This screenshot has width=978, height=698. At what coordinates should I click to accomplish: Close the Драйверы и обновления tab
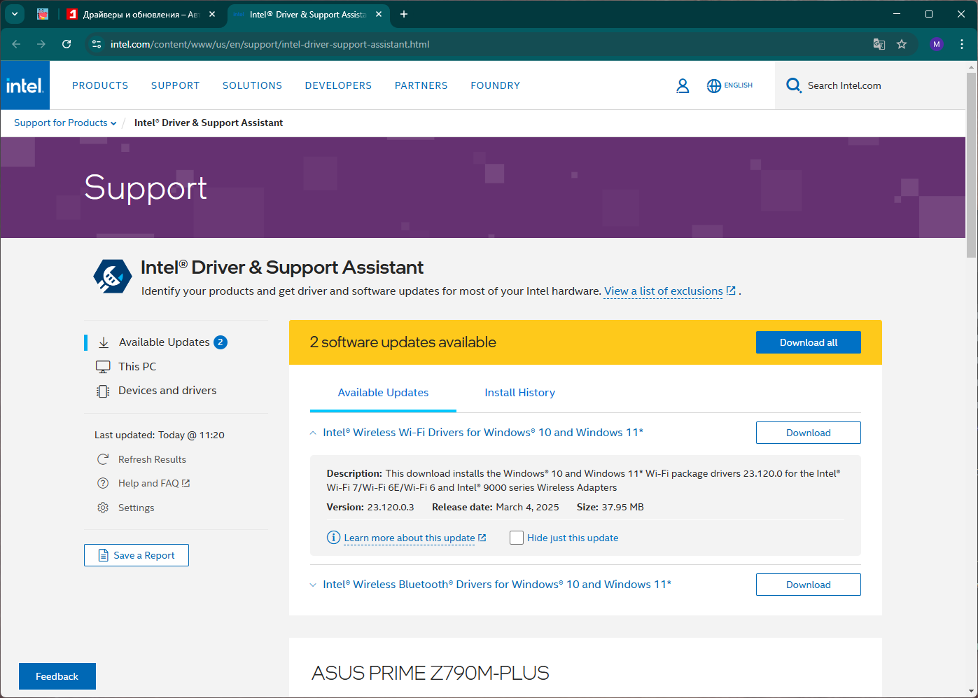[x=212, y=14]
